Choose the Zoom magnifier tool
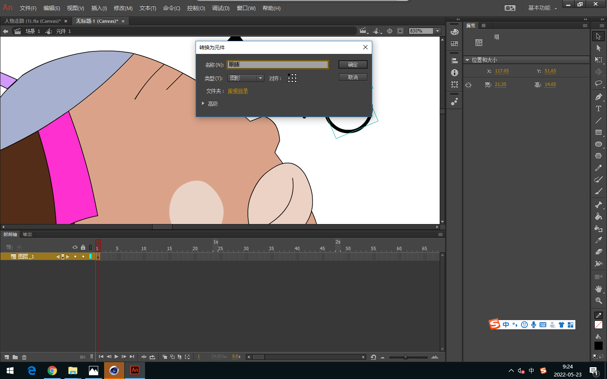This screenshot has height=379, width=607. tap(598, 301)
